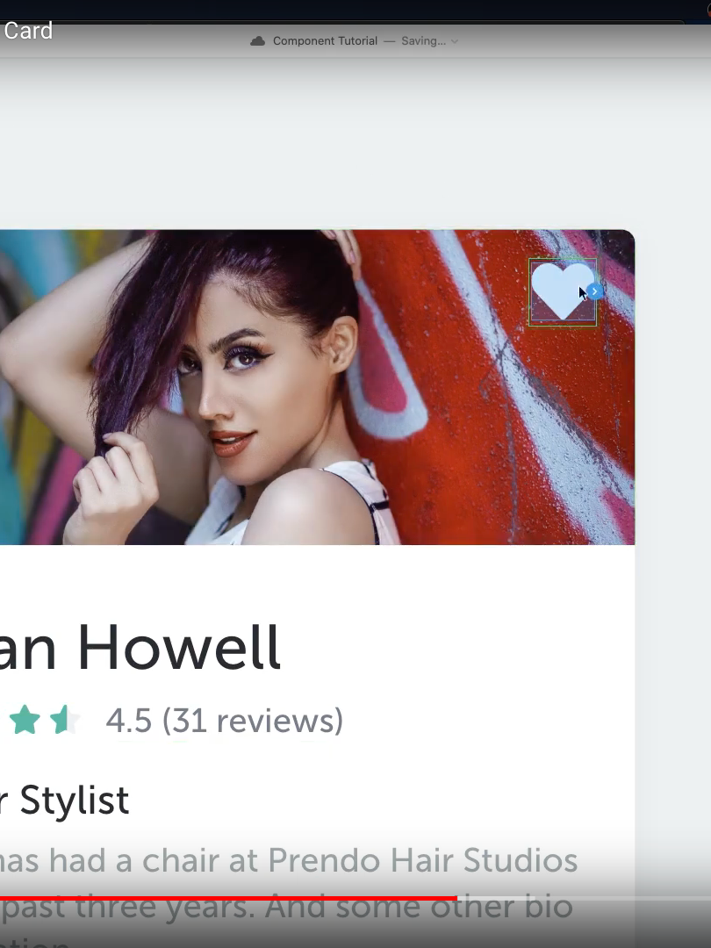Select the full teal star rating icon
The image size is (711, 948).
click(25, 720)
